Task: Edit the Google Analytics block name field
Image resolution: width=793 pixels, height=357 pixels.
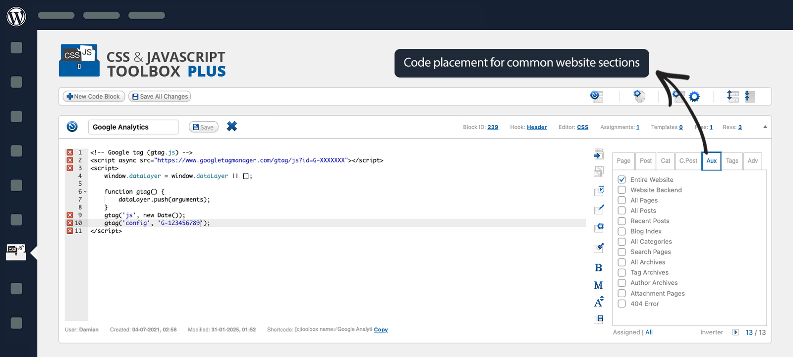Action: pyautogui.click(x=133, y=127)
